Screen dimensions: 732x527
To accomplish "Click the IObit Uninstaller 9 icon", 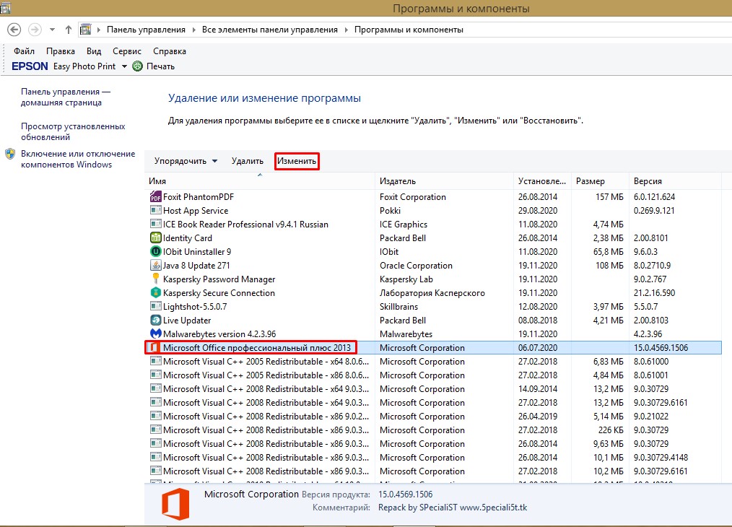I will pos(155,252).
